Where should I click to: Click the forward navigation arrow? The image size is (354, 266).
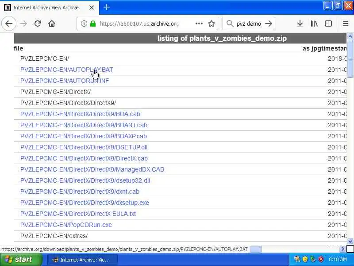click(23, 23)
